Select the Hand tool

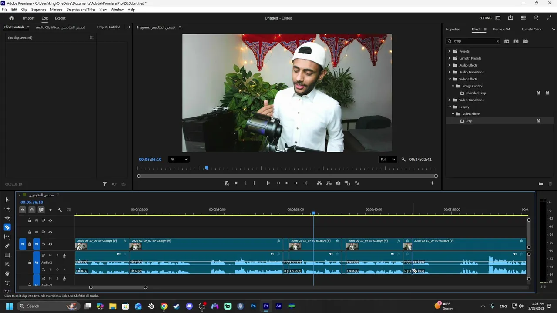pyautogui.click(x=7, y=274)
